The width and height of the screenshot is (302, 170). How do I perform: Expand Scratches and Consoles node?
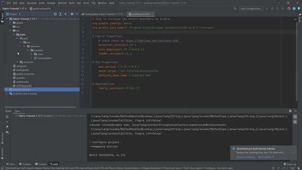6,93
